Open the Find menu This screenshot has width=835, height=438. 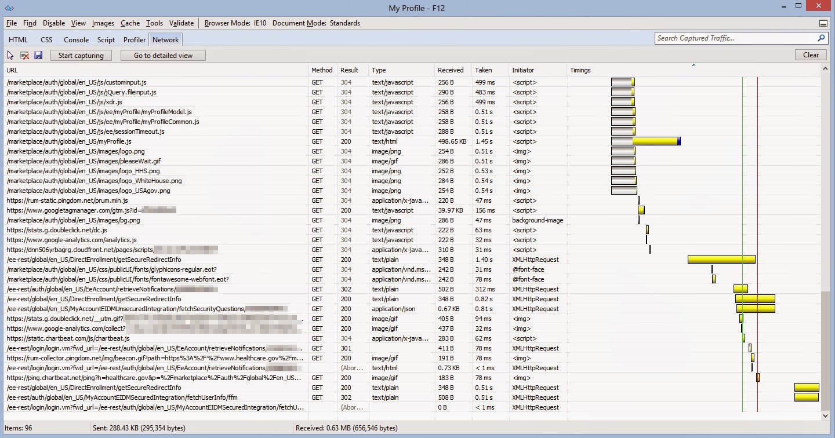pos(30,23)
